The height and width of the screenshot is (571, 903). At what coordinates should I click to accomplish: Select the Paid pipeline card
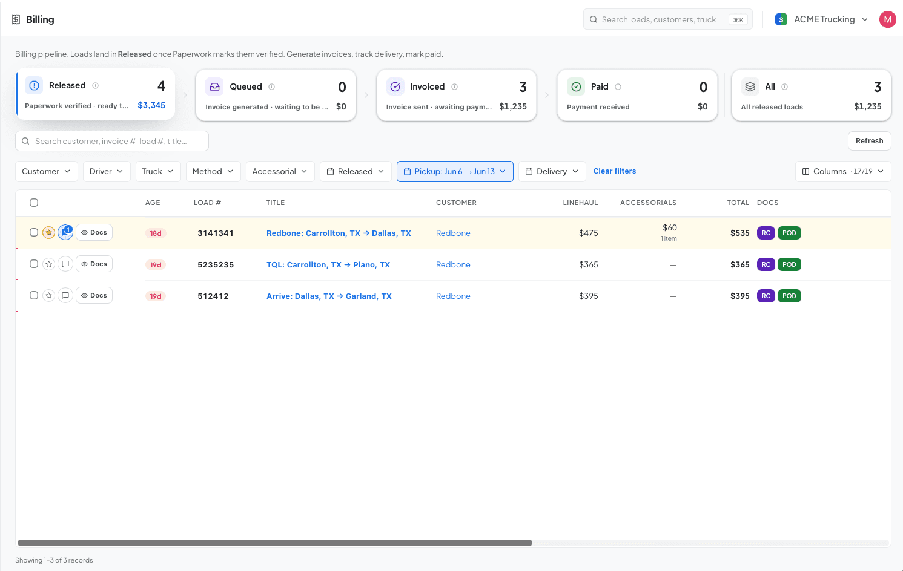(x=637, y=95)
